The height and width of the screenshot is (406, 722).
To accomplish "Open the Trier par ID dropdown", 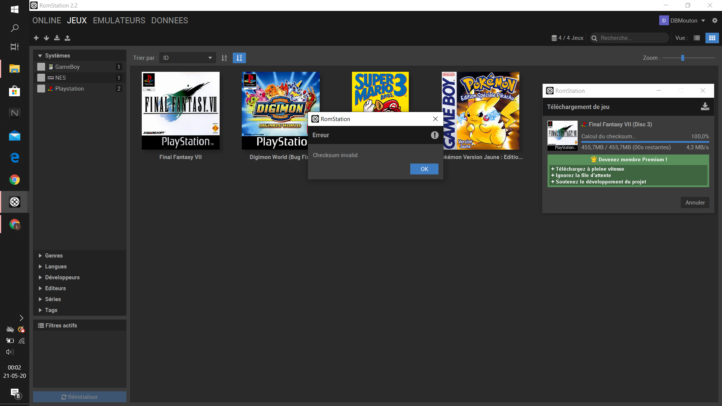I will (187, 58).
